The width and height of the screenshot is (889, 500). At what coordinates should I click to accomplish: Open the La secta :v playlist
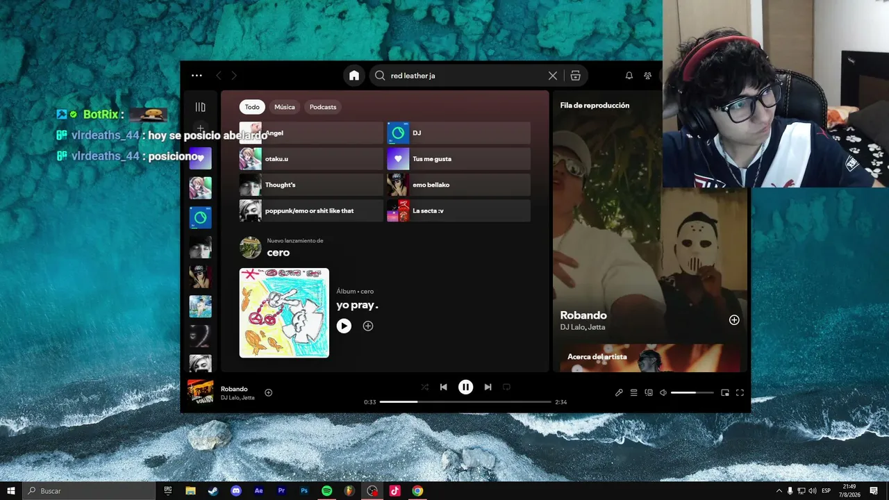point(458,210)
